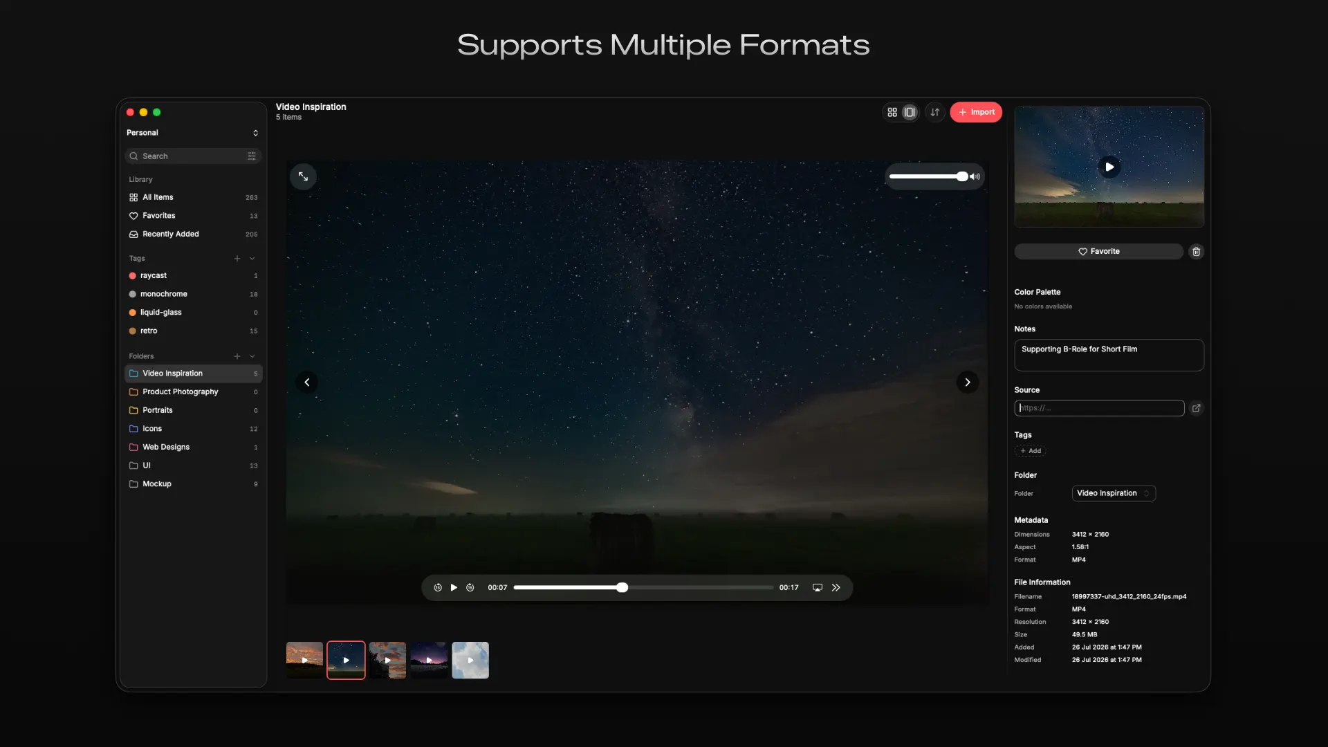The width and height of the screenshot is (1328, 747).
Task: Open the UI folder
Action: 193,465
